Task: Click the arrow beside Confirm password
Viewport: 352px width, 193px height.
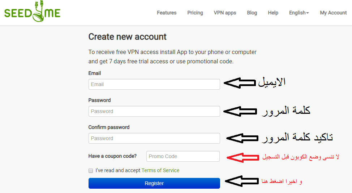Action: tap(242, 138)
